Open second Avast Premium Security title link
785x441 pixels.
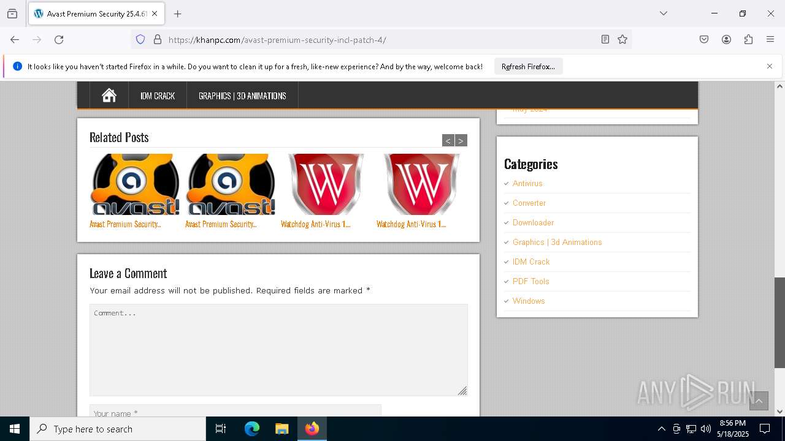[x=221, y=224]
